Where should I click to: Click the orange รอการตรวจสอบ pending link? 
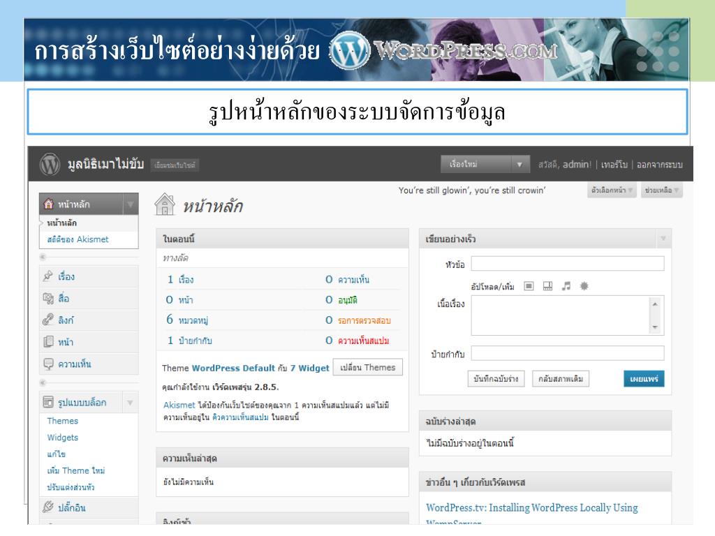pos(364,320)
